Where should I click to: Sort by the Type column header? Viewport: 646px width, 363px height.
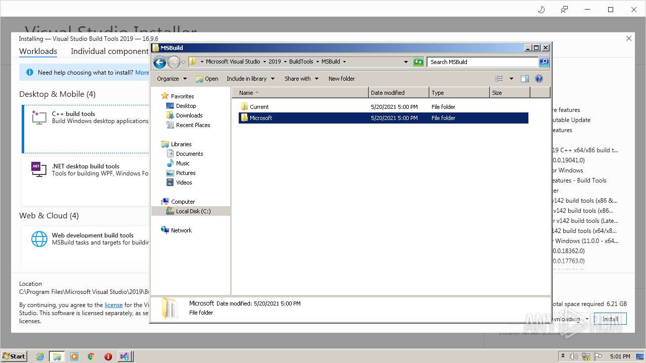point(459,93)
